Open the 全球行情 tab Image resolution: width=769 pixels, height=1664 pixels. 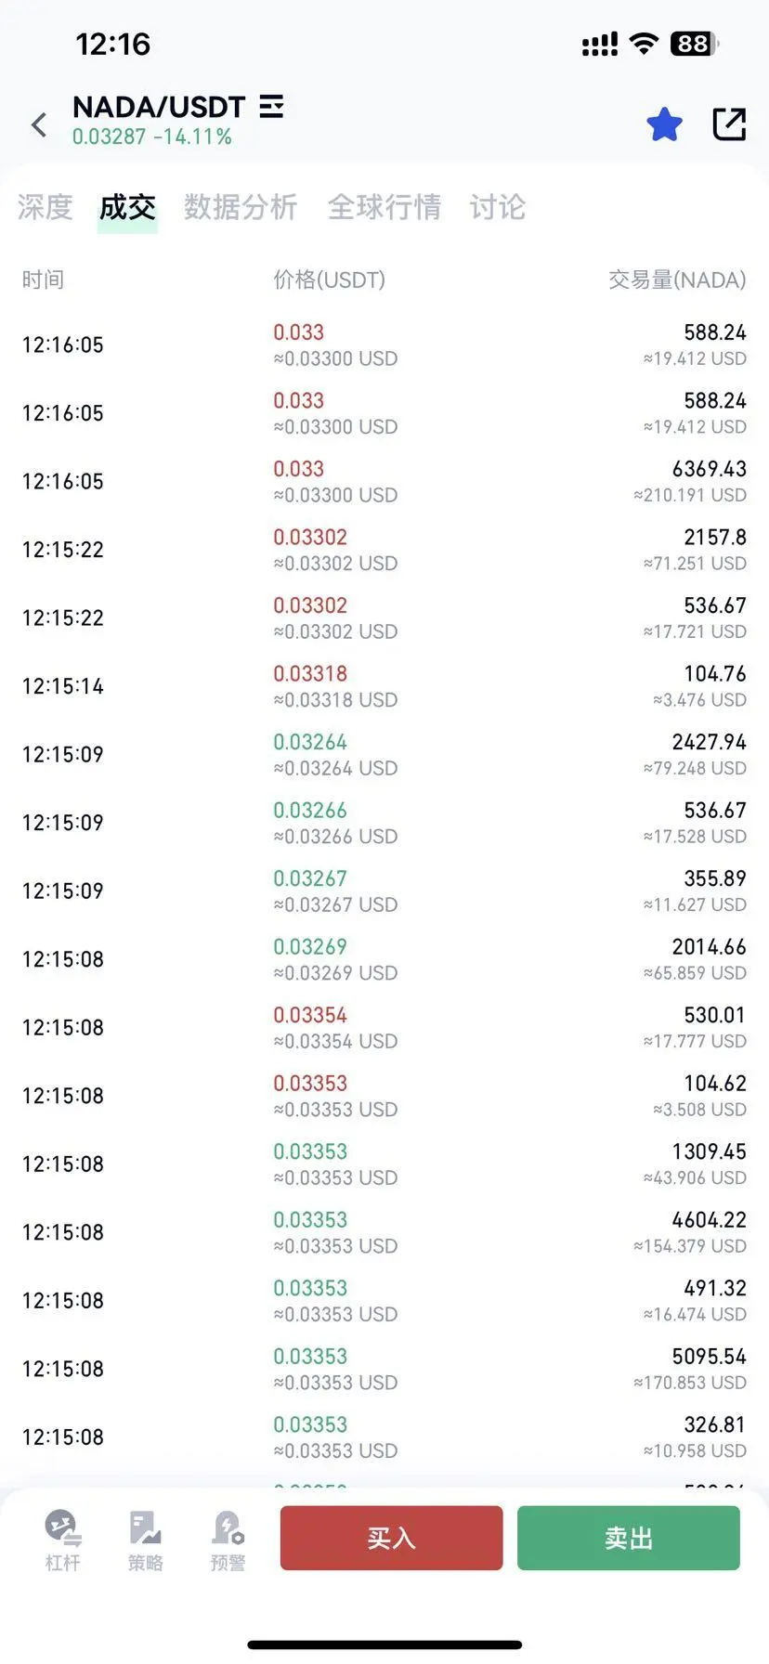384,207
